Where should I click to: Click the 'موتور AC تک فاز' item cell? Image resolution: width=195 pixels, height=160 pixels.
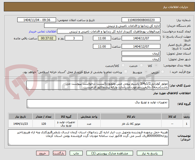(131, 124)
